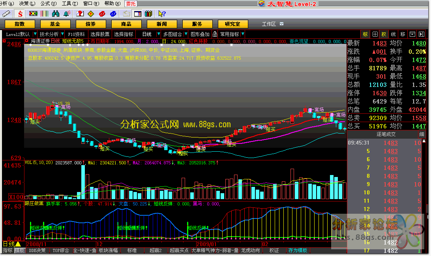Click the 委托 order button
Screen dimensions: 431x256
coord(131,4)
